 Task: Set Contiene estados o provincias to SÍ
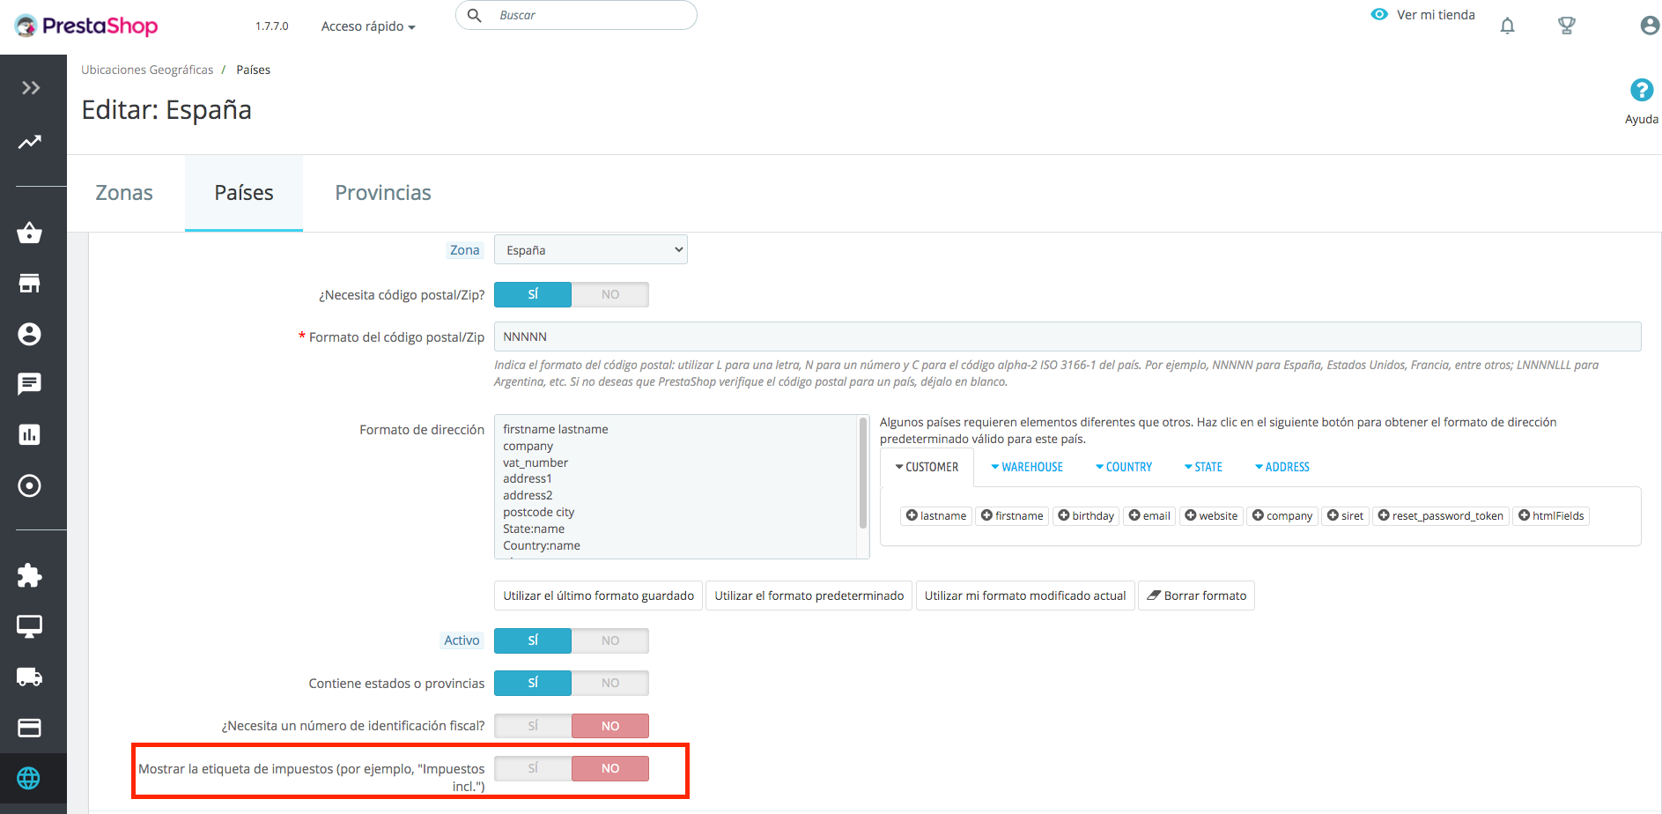[533, 683]
